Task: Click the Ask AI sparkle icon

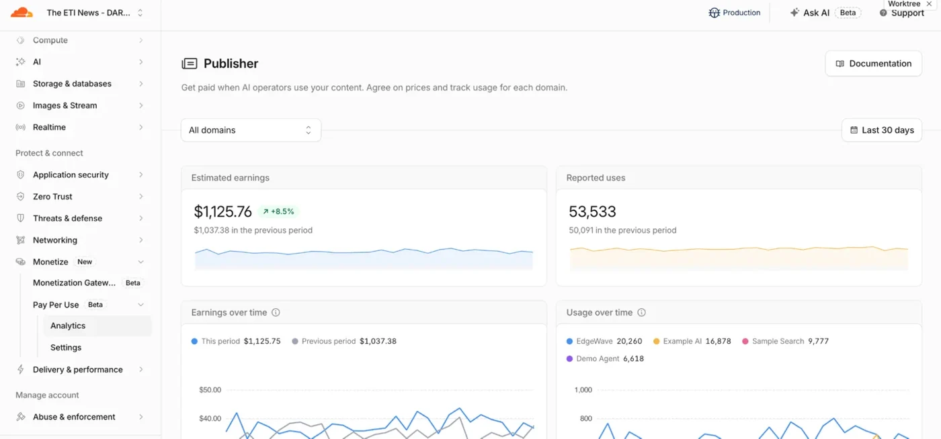Action: click(x=794, y=13)
